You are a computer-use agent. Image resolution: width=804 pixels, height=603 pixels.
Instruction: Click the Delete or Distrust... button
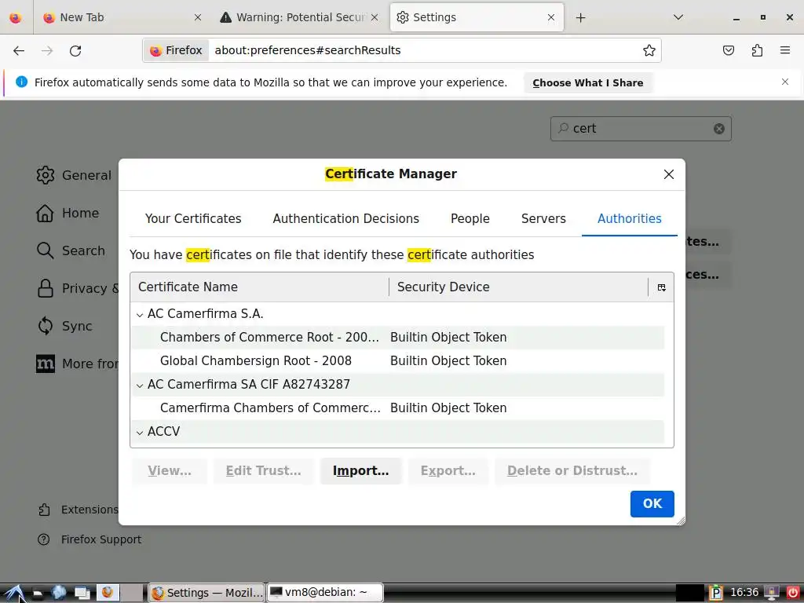tap(572, 471)
